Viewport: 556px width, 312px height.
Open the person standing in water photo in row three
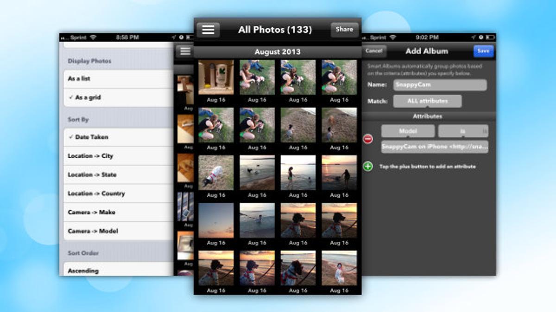click(298, 172)
